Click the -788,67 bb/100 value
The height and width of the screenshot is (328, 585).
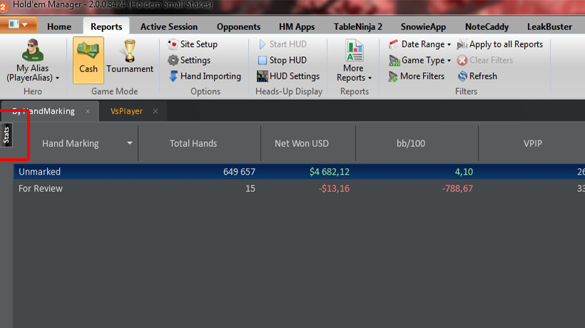457,188
